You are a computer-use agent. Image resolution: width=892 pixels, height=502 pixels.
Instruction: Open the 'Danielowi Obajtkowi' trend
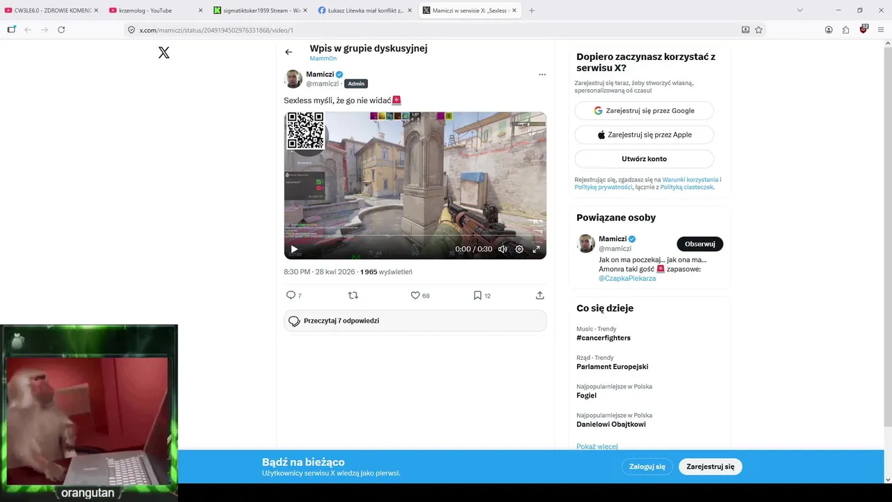click(x=611, y=424)
